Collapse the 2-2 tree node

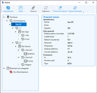(x=13, y=43)
